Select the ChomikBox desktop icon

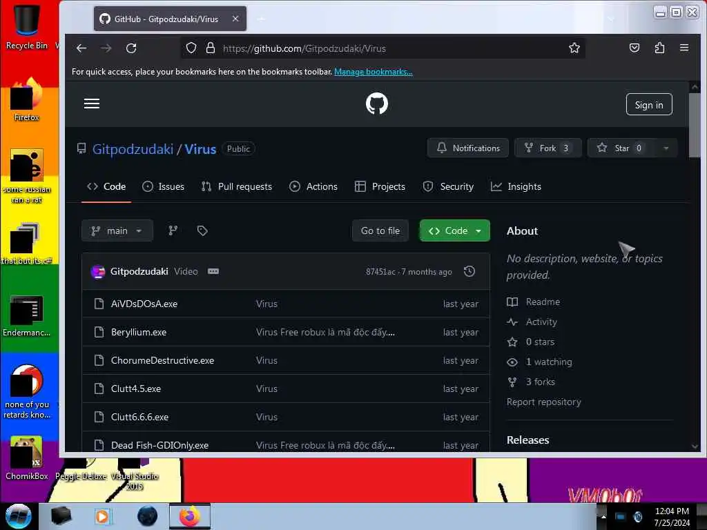(x=26, y=458)
